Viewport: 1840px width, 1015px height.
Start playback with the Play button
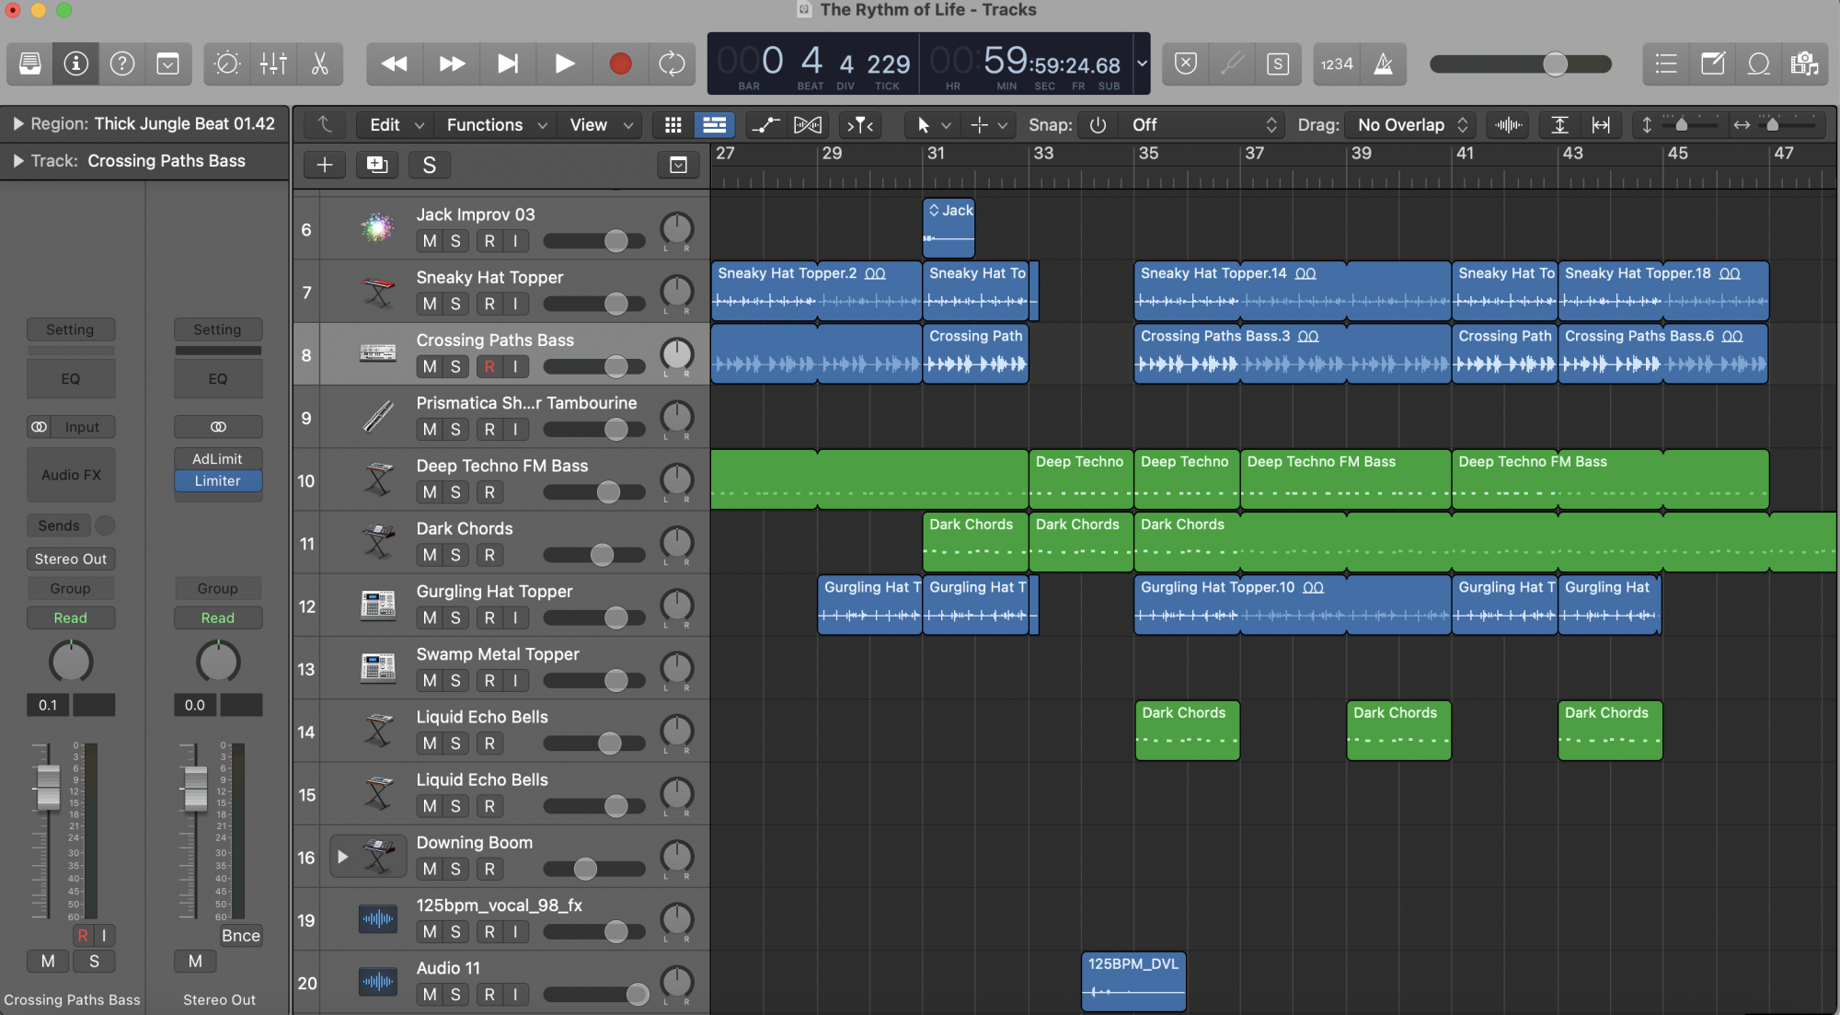[x=564, y=63]
